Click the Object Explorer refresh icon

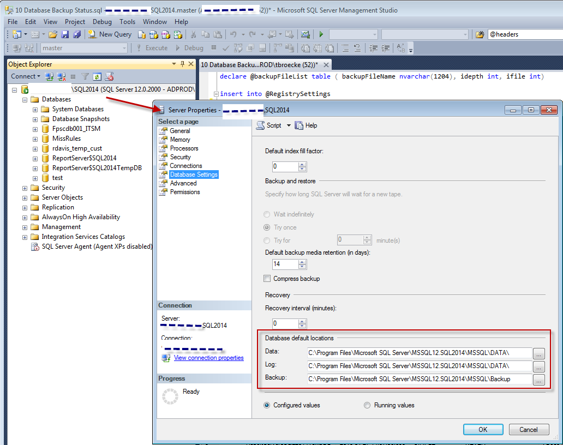[x=97, y=76]
